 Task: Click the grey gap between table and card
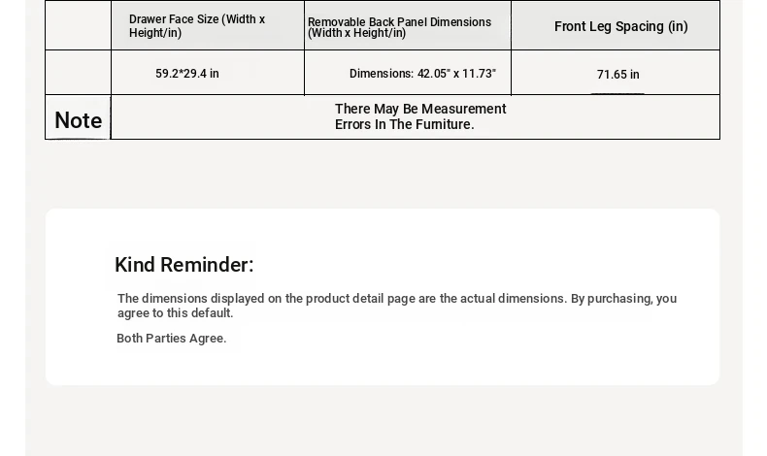[x=383, y=174]
